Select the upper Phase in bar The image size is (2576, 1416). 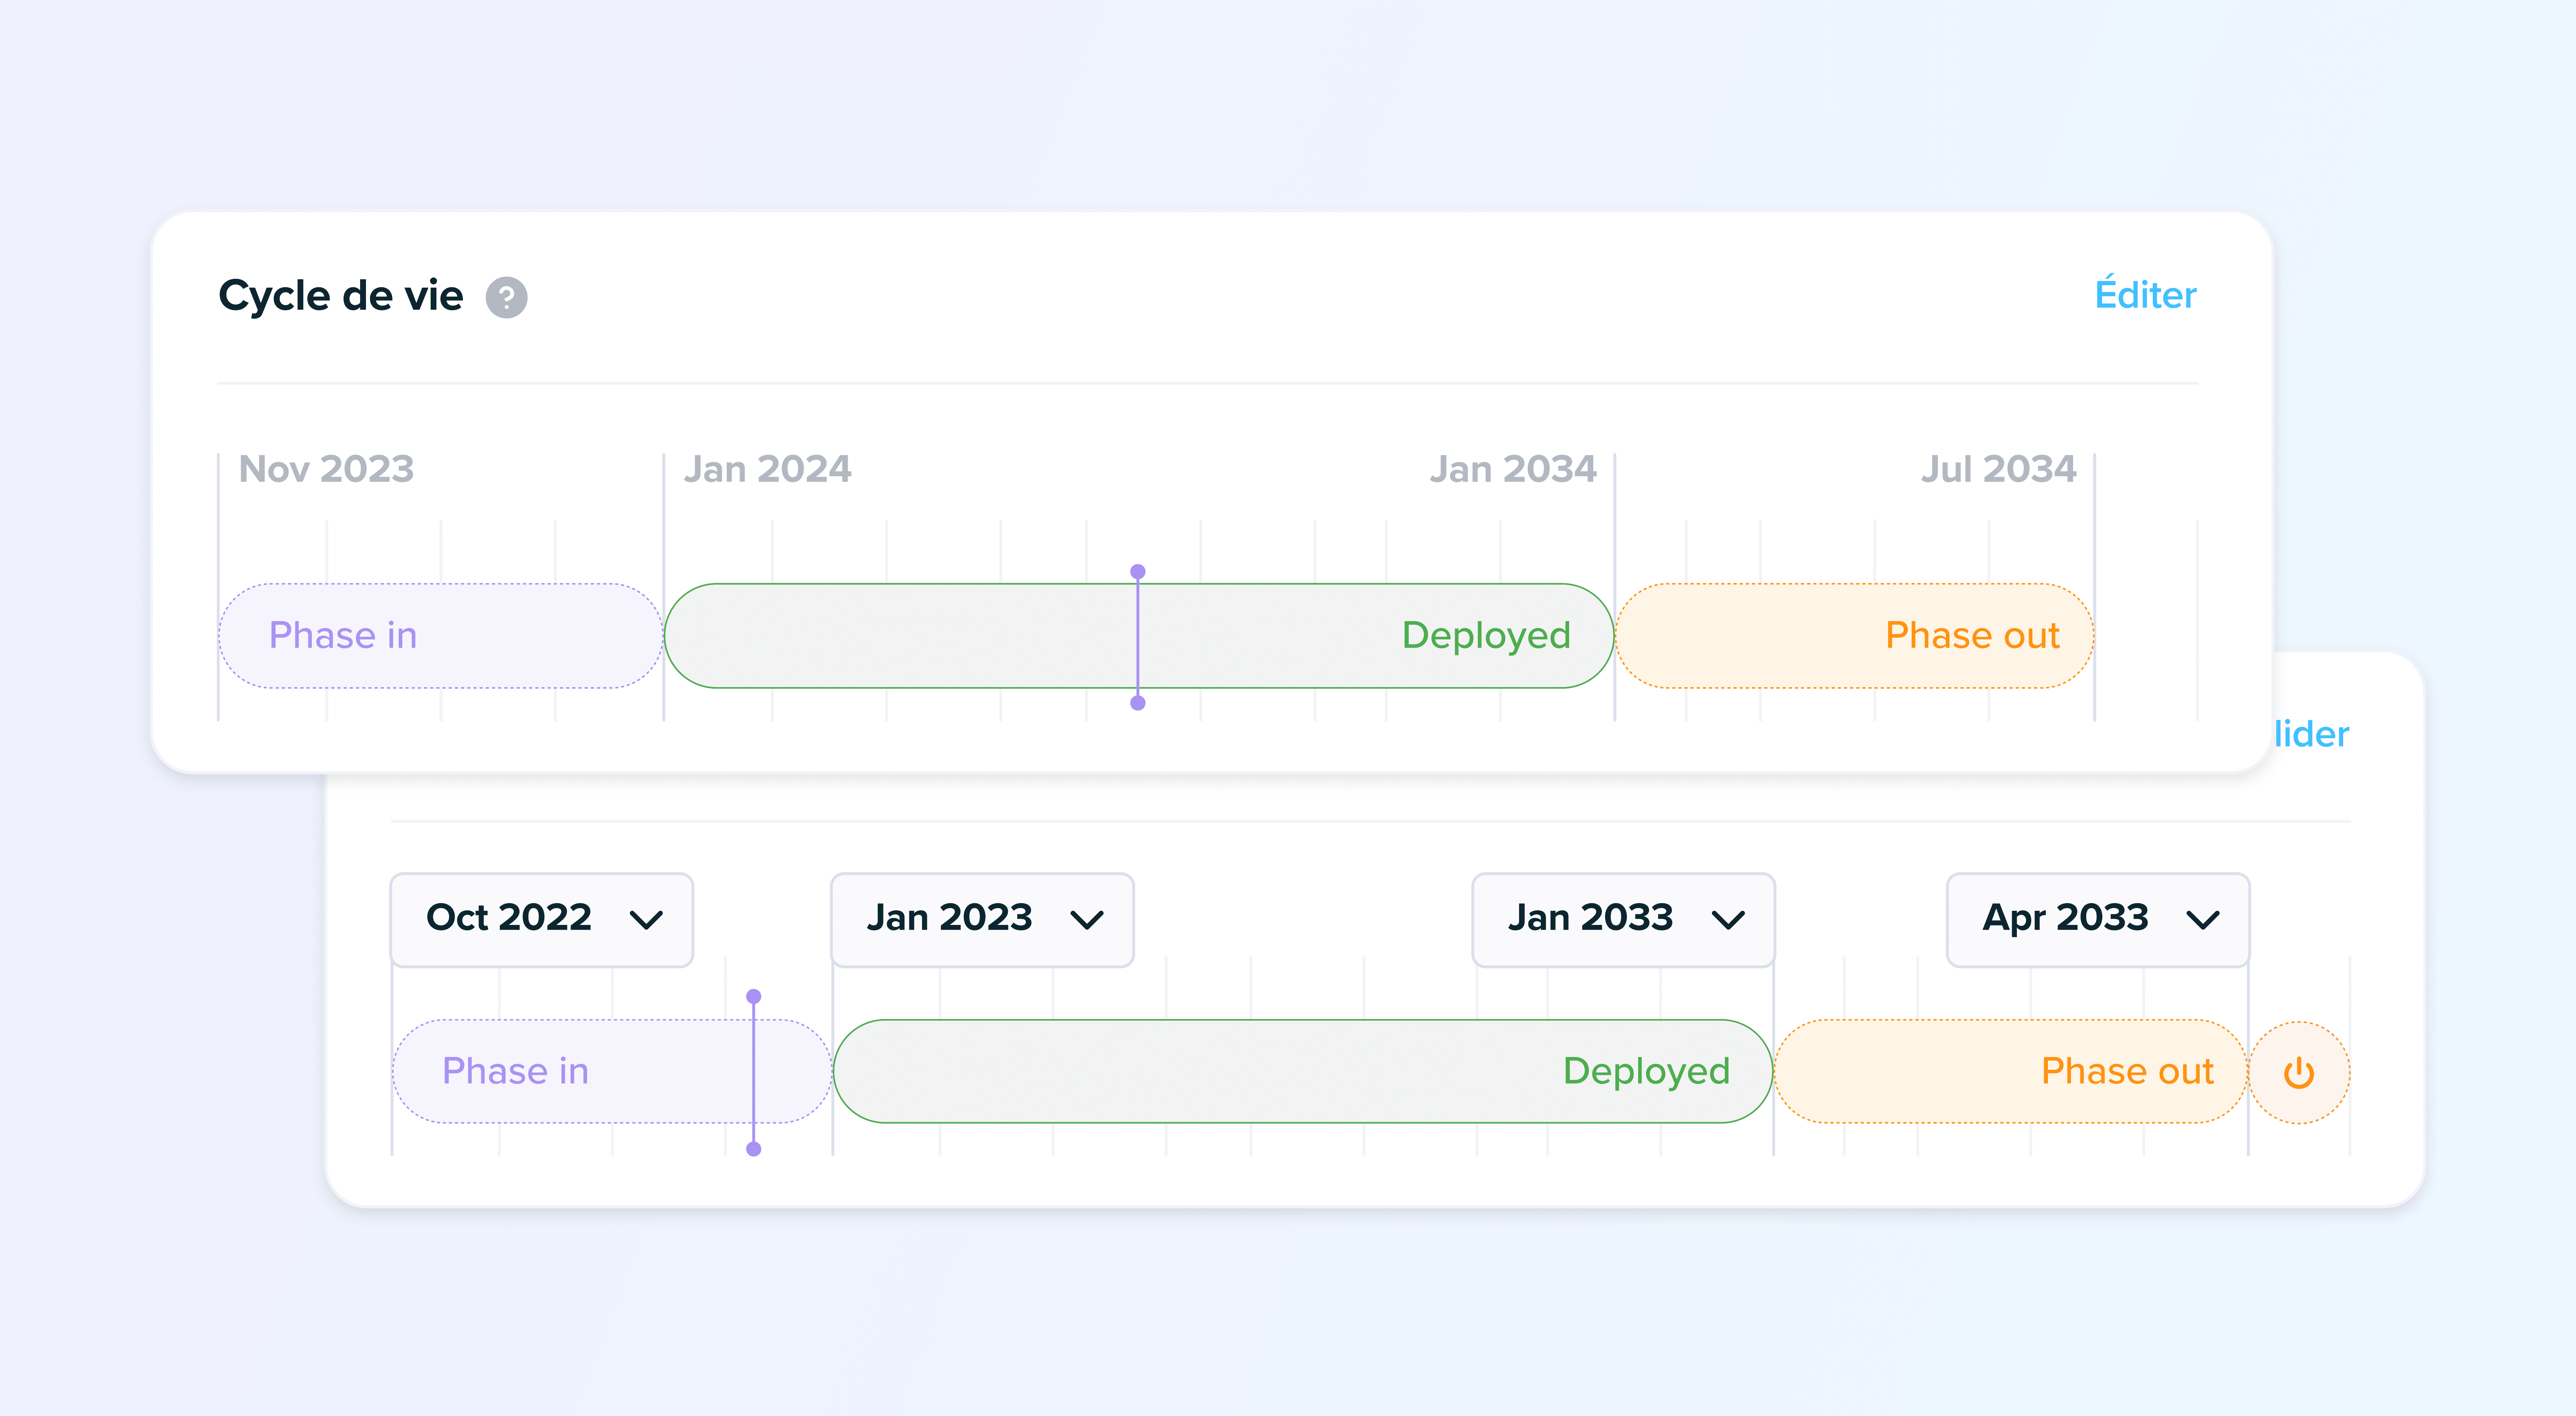click(x=440, y=636)
